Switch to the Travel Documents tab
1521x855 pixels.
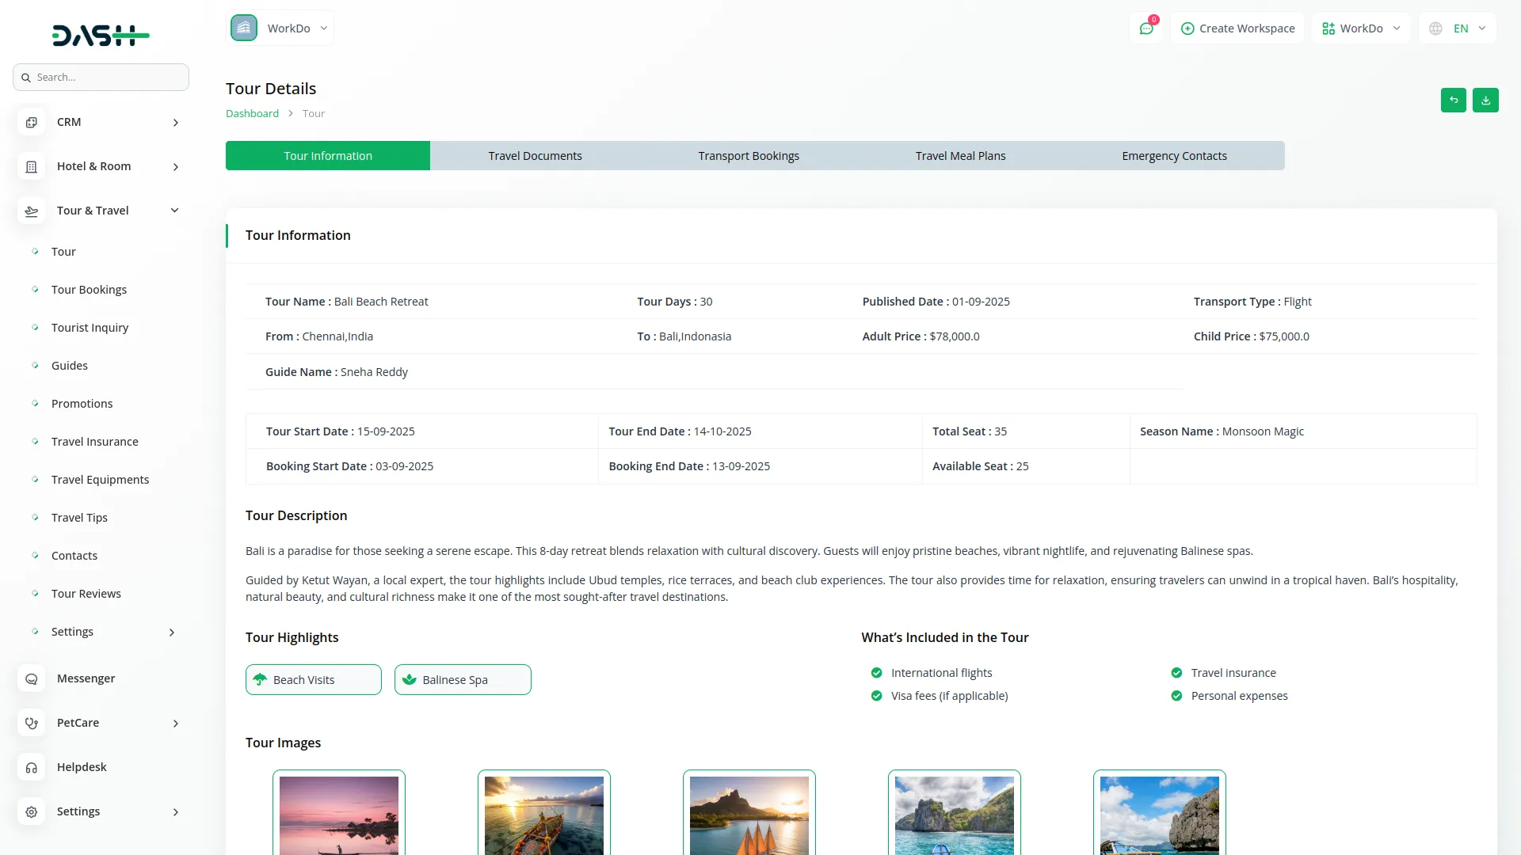tap(535, 155)
